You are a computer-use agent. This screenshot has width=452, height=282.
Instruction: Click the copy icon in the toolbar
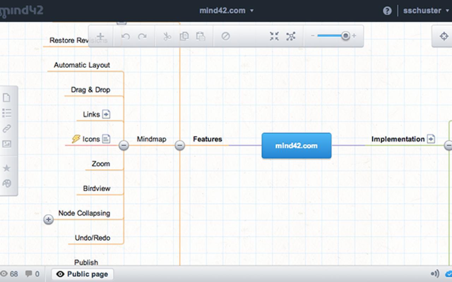(x=184, y=36)
